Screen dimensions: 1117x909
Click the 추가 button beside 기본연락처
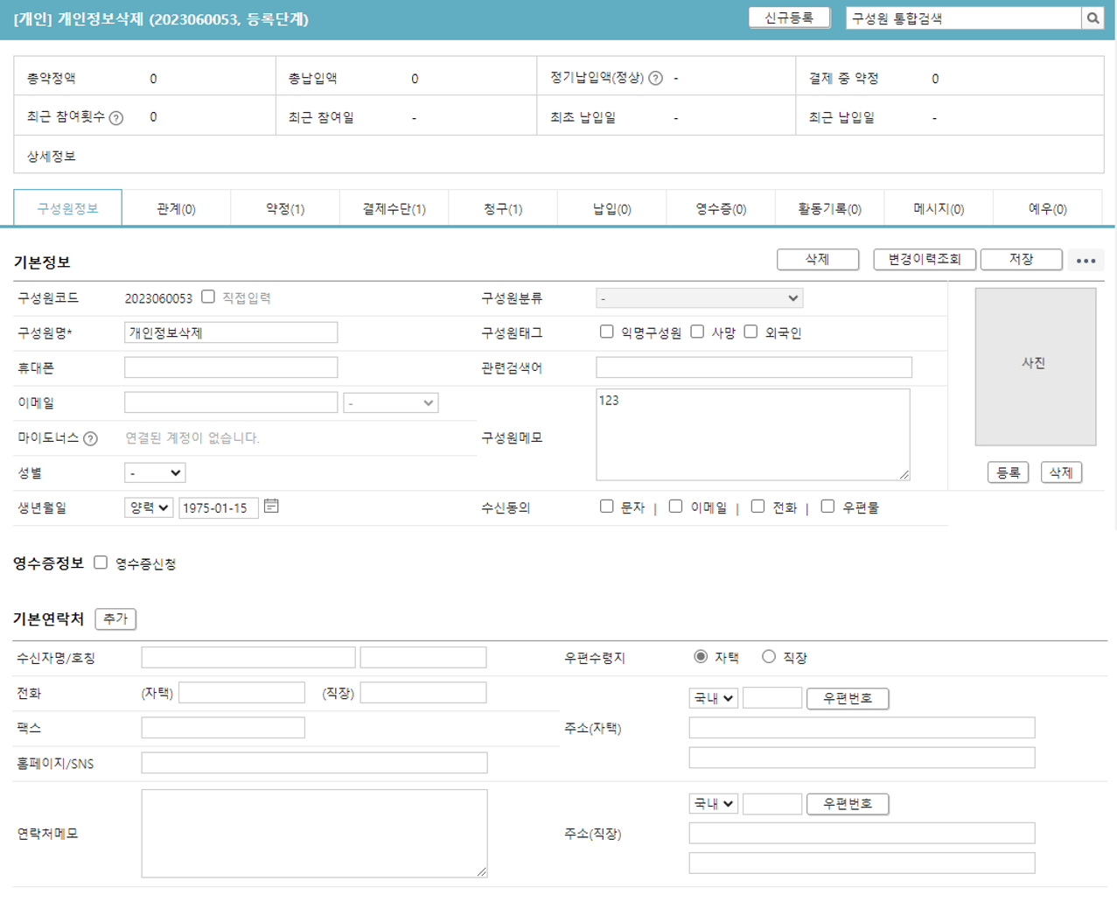(x=115, y=619)
